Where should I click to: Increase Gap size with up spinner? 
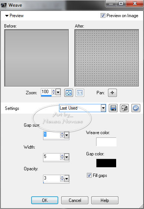click(62, 133)
